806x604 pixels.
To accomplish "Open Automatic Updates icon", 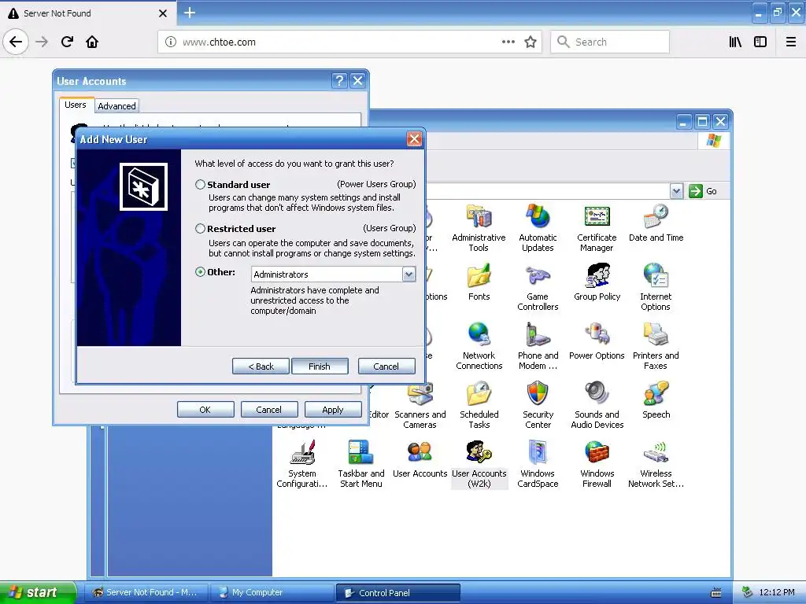I will (538, 227).
